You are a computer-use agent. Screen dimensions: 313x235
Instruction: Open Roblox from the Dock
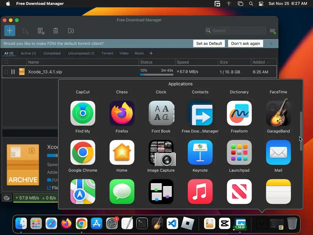pos(187,223)
